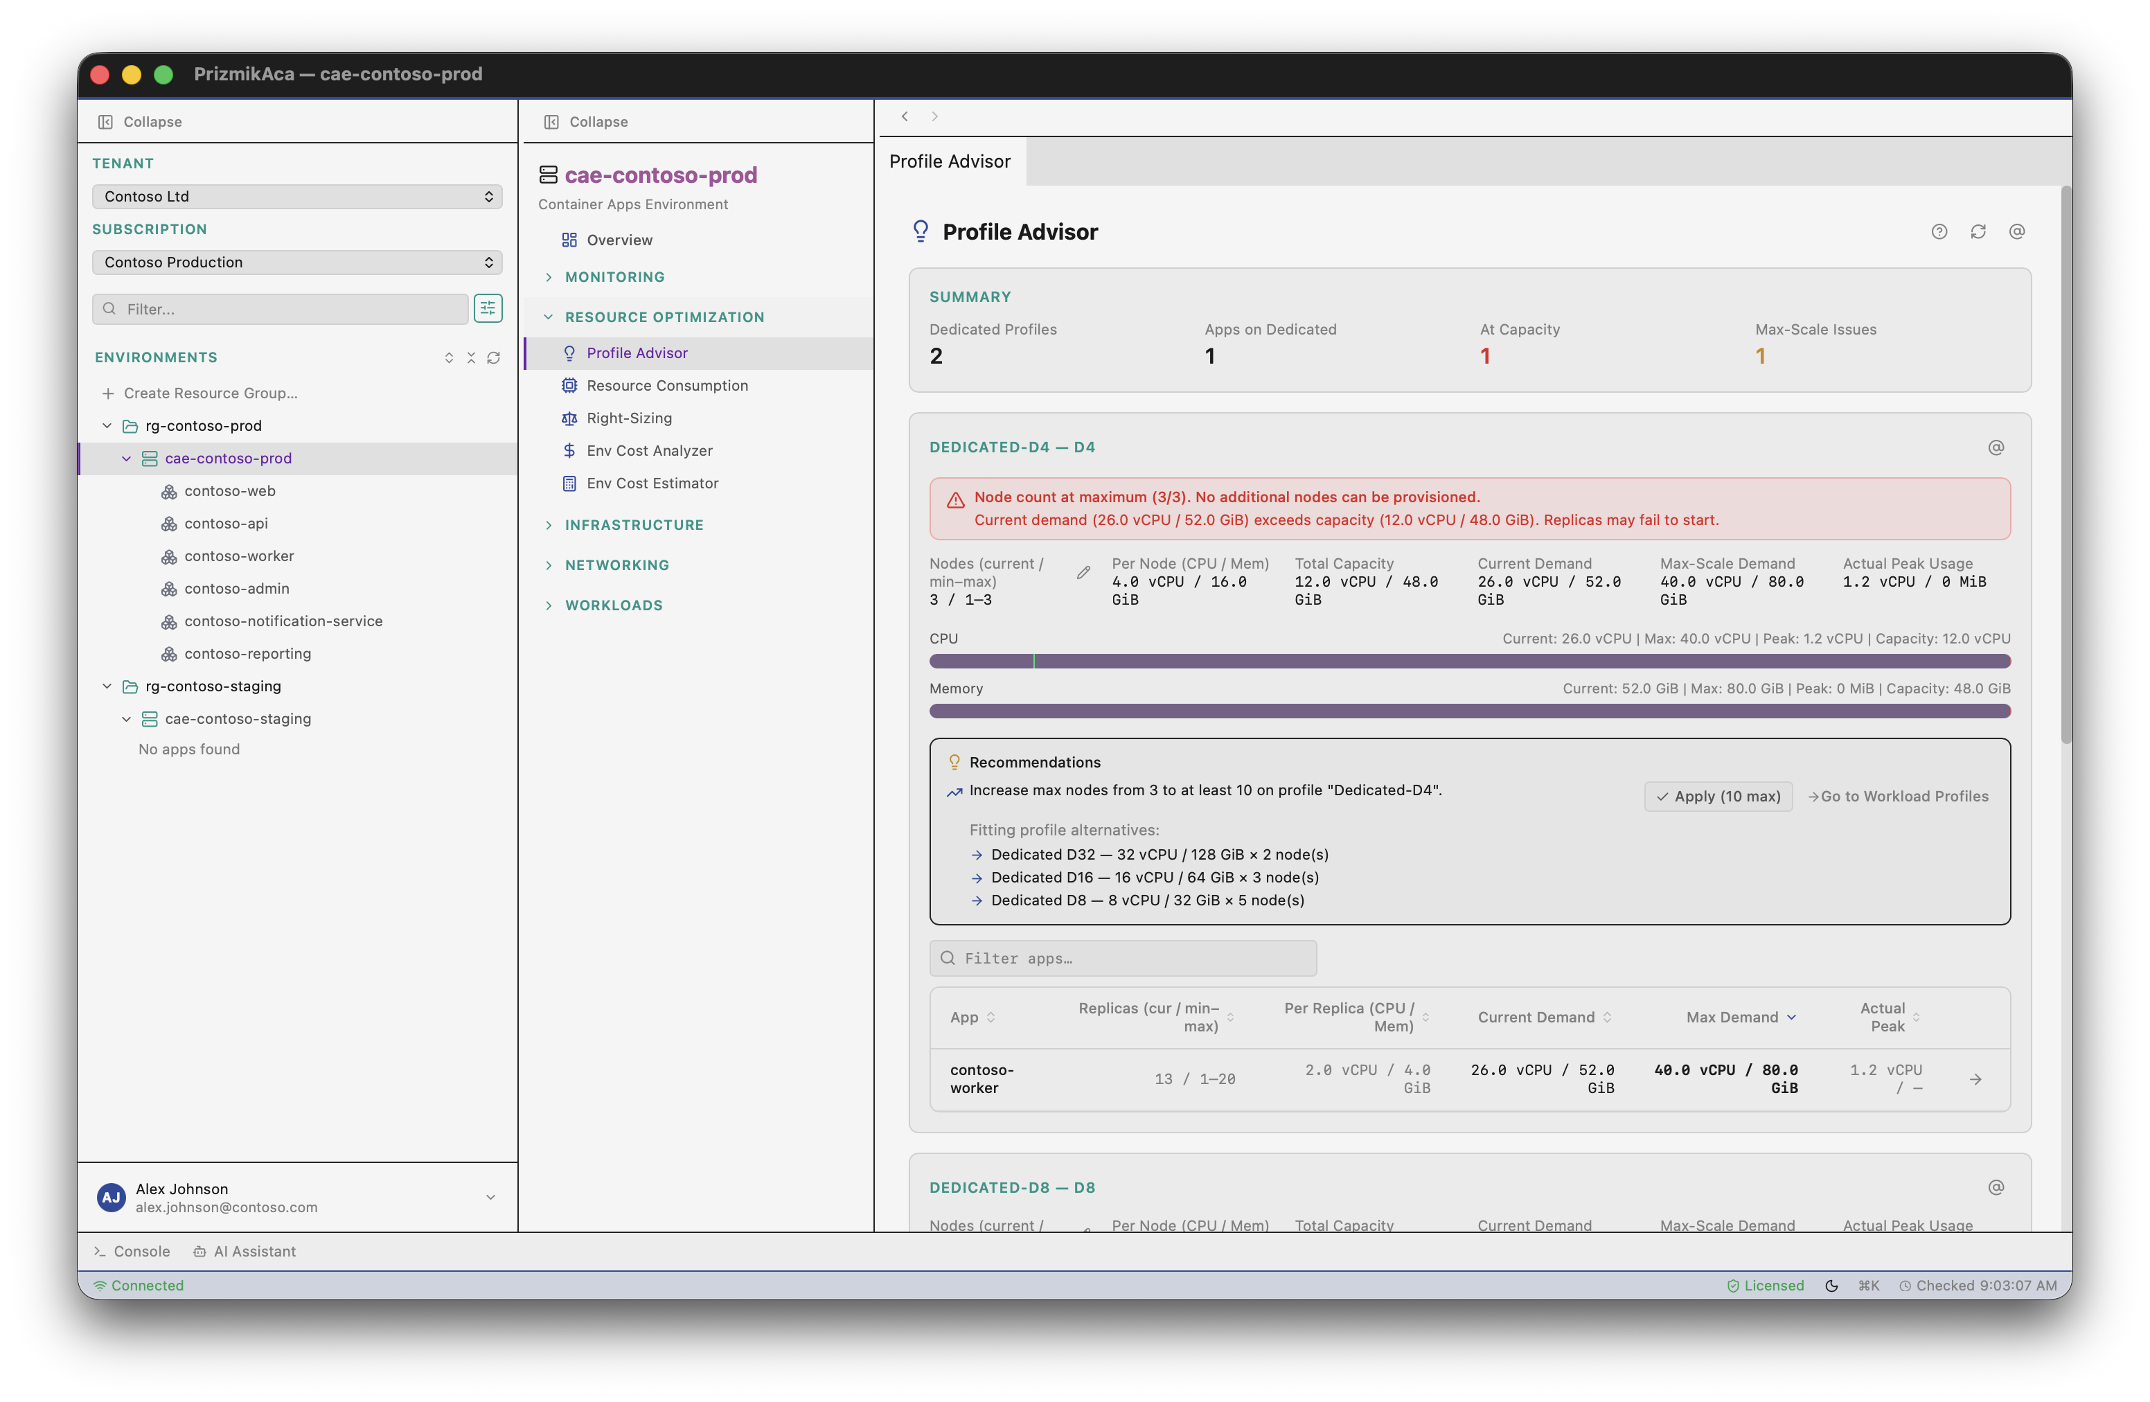Go forward with the right navigation arrow
The height and width of the screenshot is (1402, 2150).
(x=935, y=116)
